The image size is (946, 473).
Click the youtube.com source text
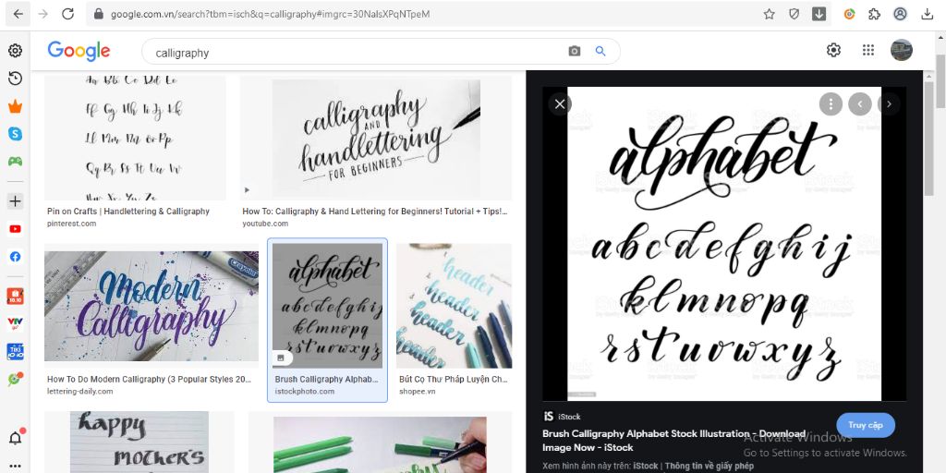265,224
